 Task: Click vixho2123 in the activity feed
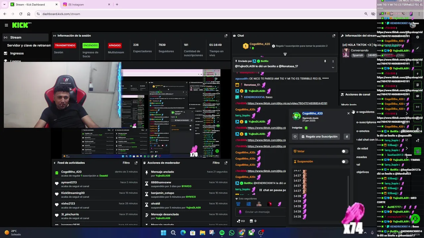68,204
